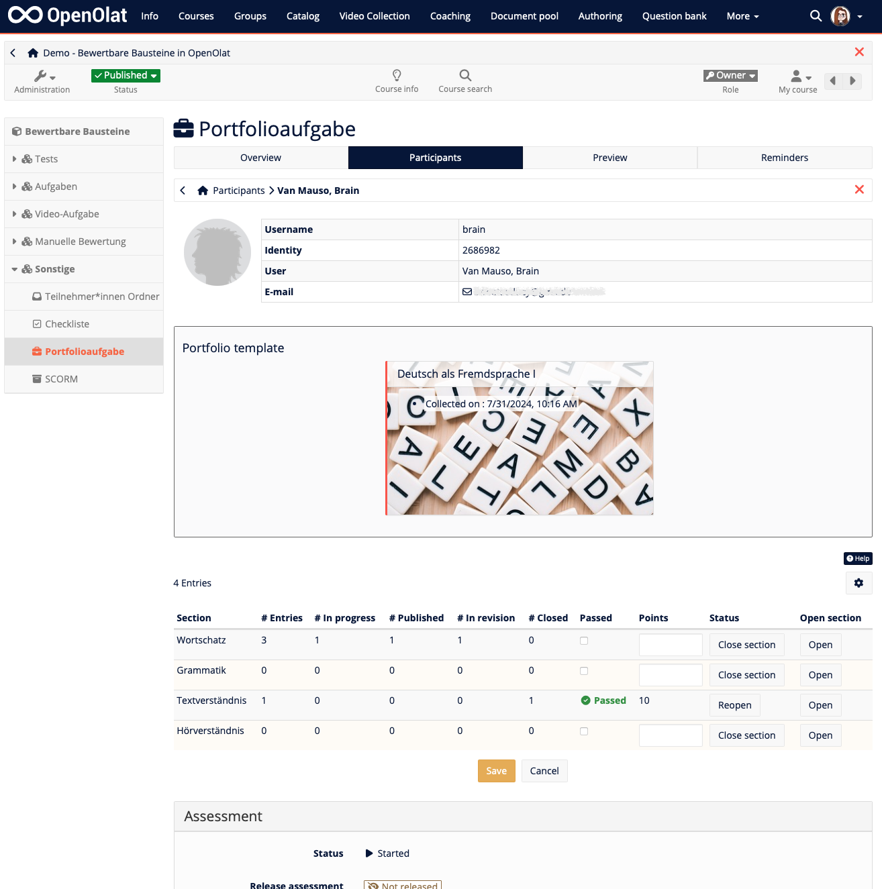Open the Course search magnifier icon
The width and height of the screenshot is (882, 889).
pos(465,76)
